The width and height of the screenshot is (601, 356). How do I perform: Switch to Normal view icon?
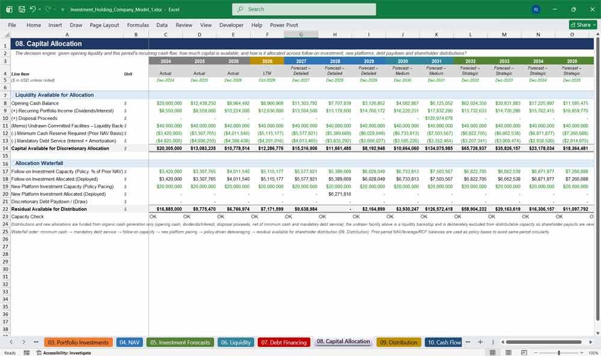(493, 352)
